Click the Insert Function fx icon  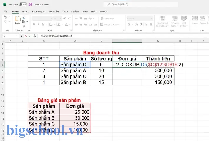35,36
